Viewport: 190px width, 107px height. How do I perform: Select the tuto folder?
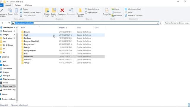[63, 53]
